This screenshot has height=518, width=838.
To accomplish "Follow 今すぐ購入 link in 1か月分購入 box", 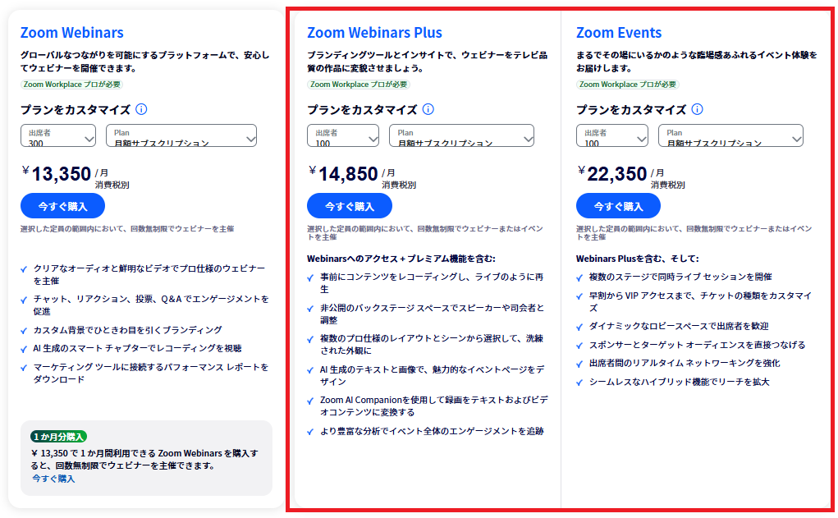I will pyautogui.click(x=53, y=479).
